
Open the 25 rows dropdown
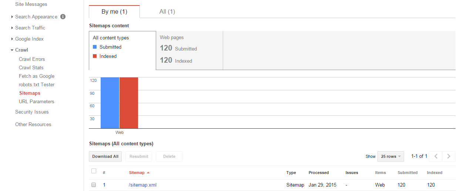tap(390, 156)
